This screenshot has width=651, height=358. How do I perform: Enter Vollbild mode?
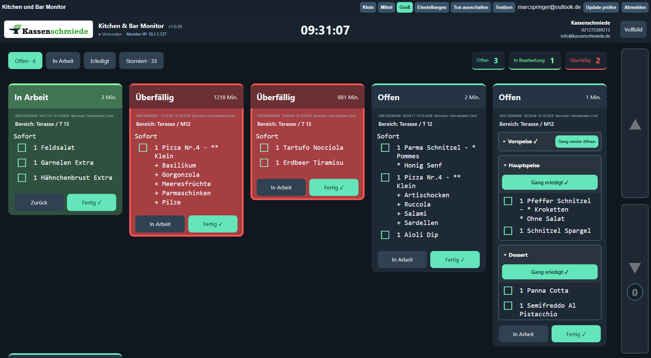coord(633,29)
